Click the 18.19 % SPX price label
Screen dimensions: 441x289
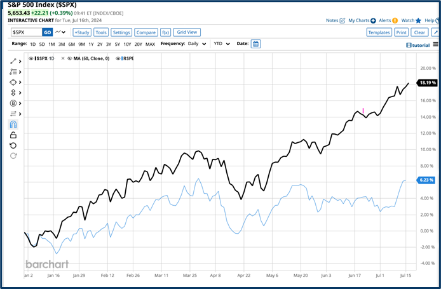427,83
